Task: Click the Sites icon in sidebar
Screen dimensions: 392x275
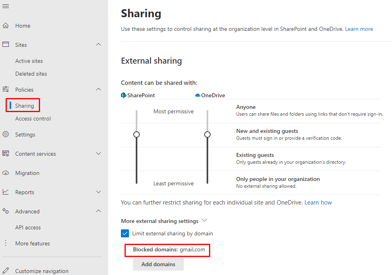Action: (x=6, y=45)
